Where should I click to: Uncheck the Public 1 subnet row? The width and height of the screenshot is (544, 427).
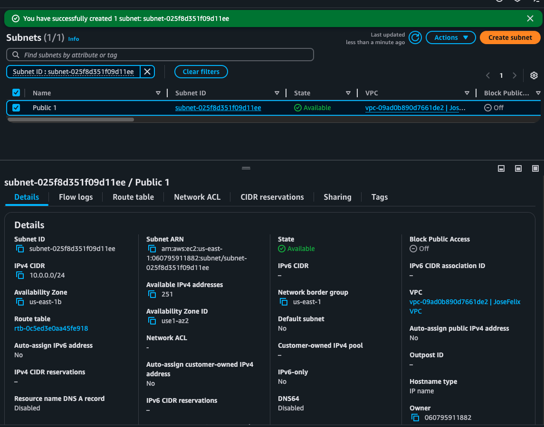click(16, 108)
